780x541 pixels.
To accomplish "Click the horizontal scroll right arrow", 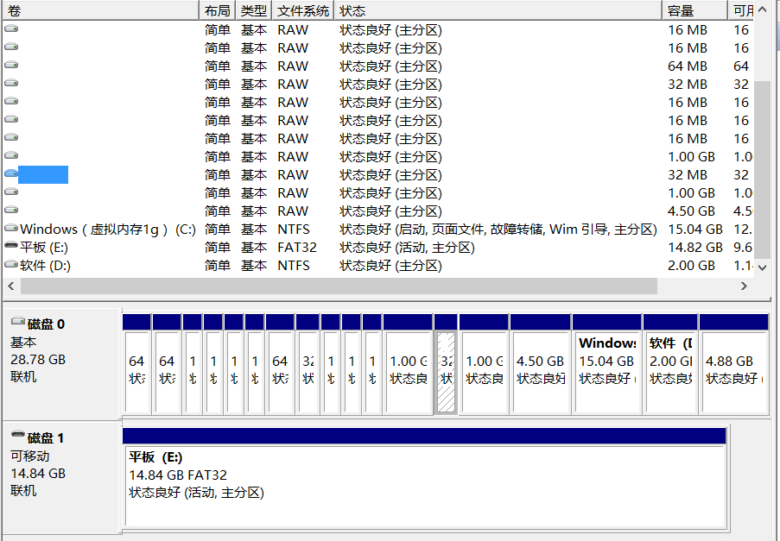I will coord(744,286).
